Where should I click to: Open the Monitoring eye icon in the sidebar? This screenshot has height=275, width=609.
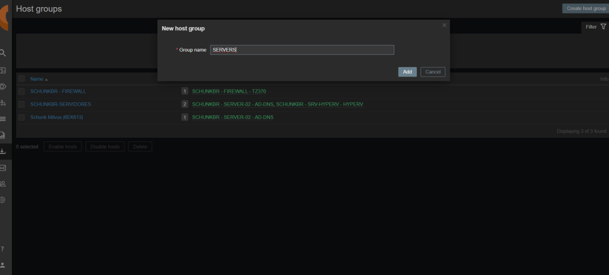pos(3,87)
